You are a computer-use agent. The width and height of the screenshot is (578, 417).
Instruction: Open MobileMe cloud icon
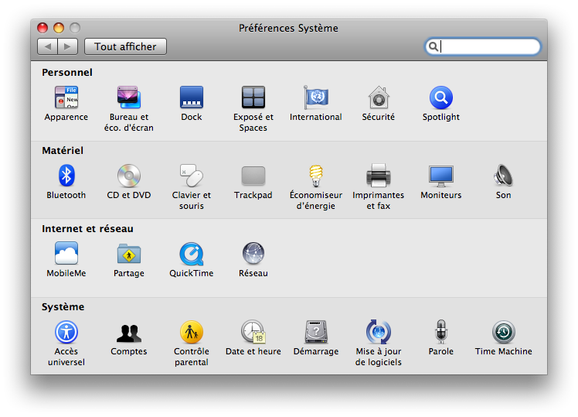(x=66, y=254)
